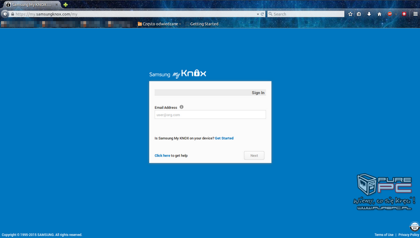
Task: Click the round badge icon above Privacy Policy
Action: pos(414,227)
